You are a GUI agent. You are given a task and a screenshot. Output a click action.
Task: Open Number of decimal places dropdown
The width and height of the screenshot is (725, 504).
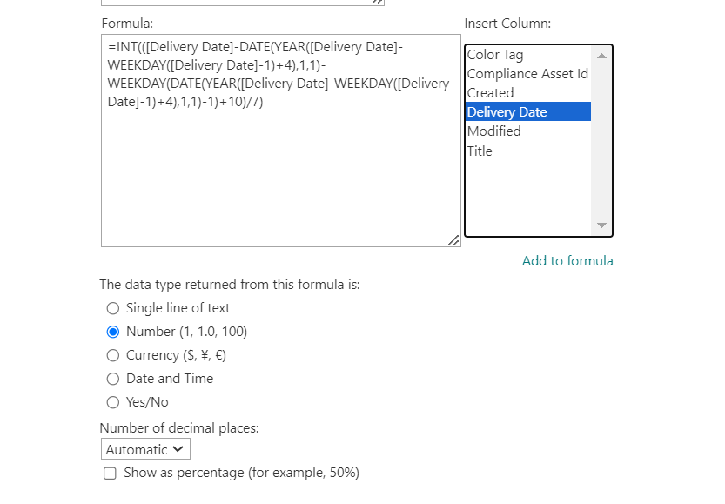pyautogui.click(x=145, y=449)
